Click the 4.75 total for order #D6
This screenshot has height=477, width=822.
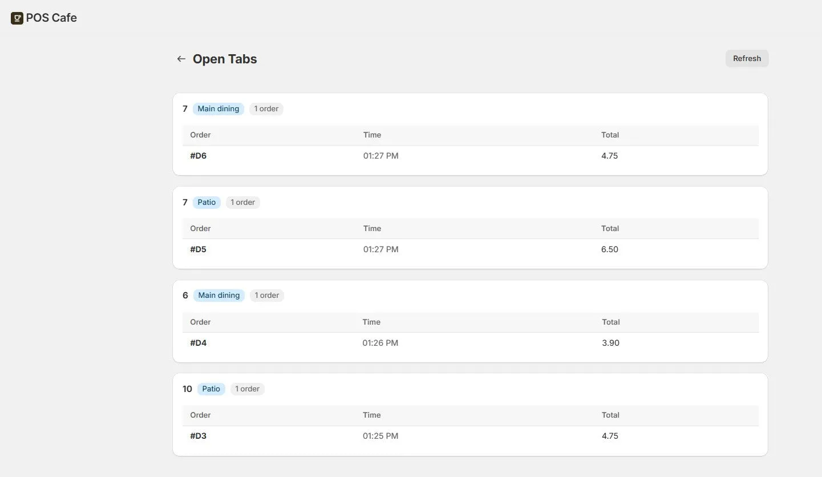point(610,156)
